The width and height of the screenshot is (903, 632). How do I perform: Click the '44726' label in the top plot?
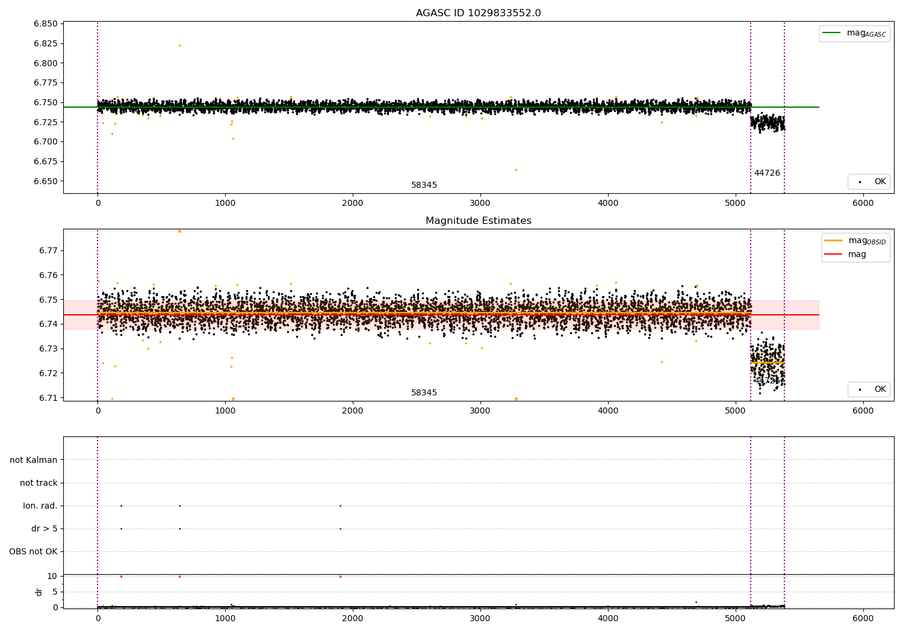coord(767,173)
